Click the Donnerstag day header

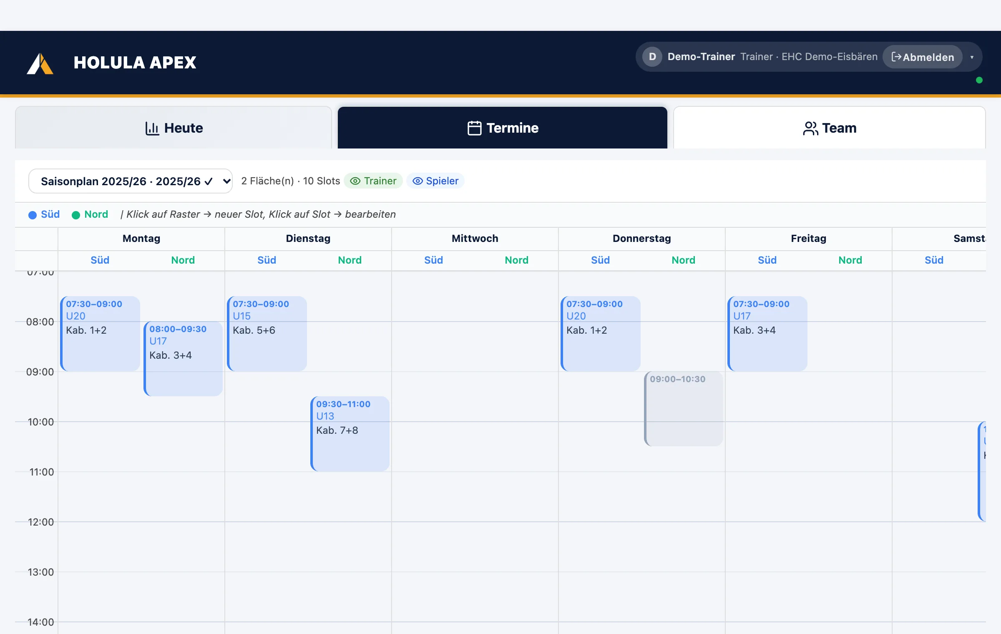click(x=642, y=239)
